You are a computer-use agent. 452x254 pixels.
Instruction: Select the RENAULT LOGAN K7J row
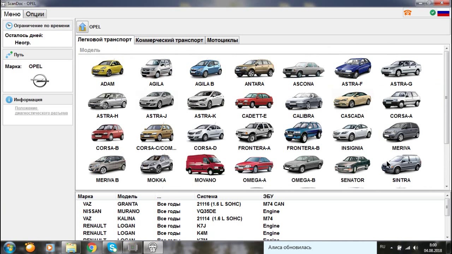pos(261,226)
